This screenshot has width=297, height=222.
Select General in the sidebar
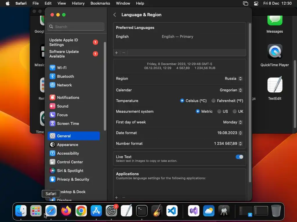(73, 136)
